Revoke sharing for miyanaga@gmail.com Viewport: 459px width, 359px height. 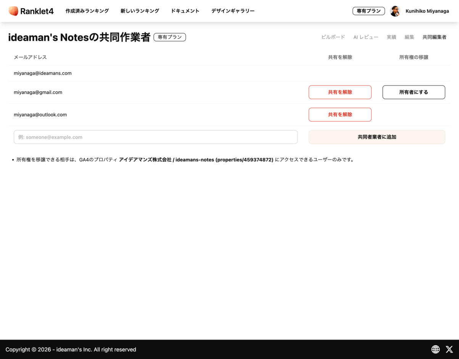[x=340, y=92]
